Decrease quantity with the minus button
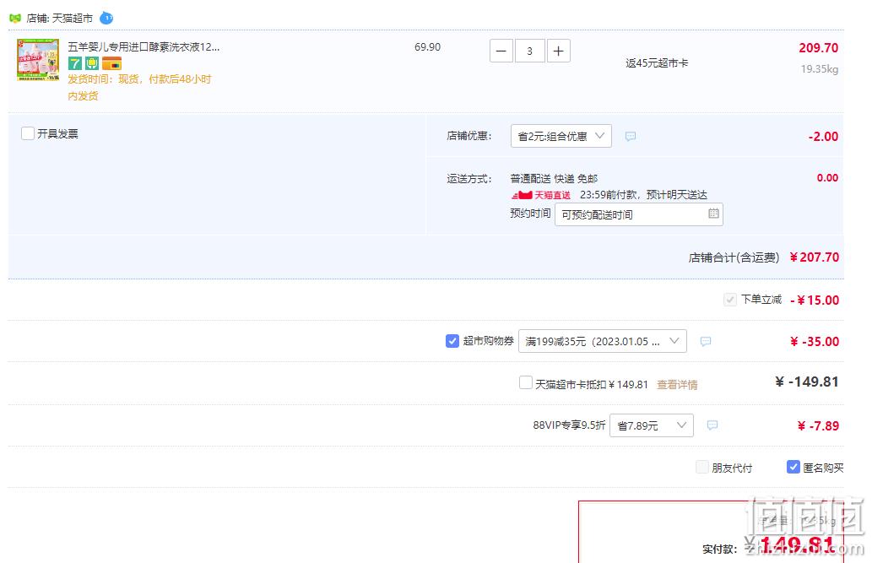 (x=501, y=51)
